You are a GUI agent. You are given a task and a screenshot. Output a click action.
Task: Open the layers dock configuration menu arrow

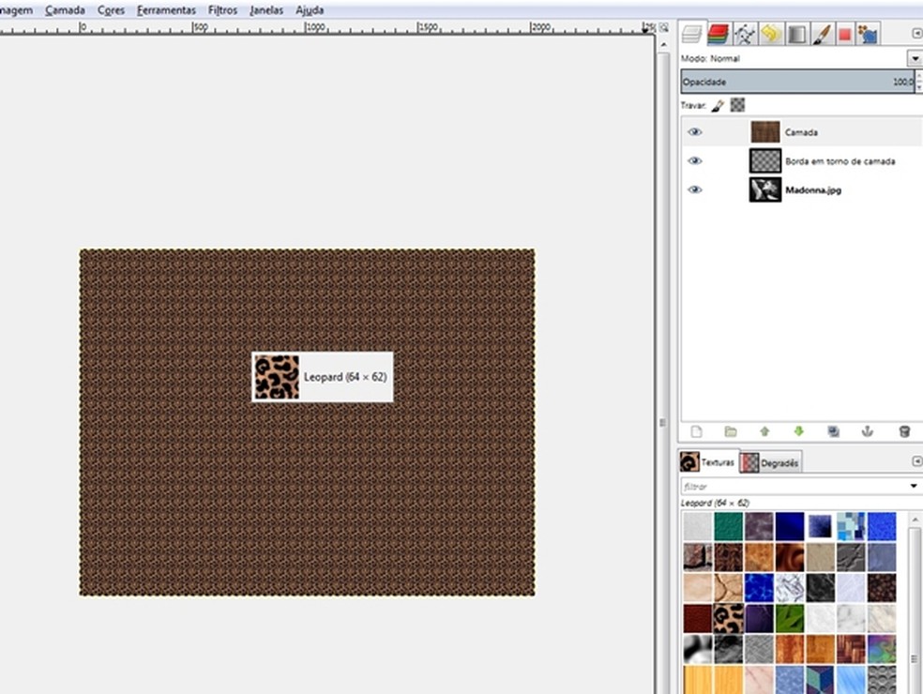(916, 34)
